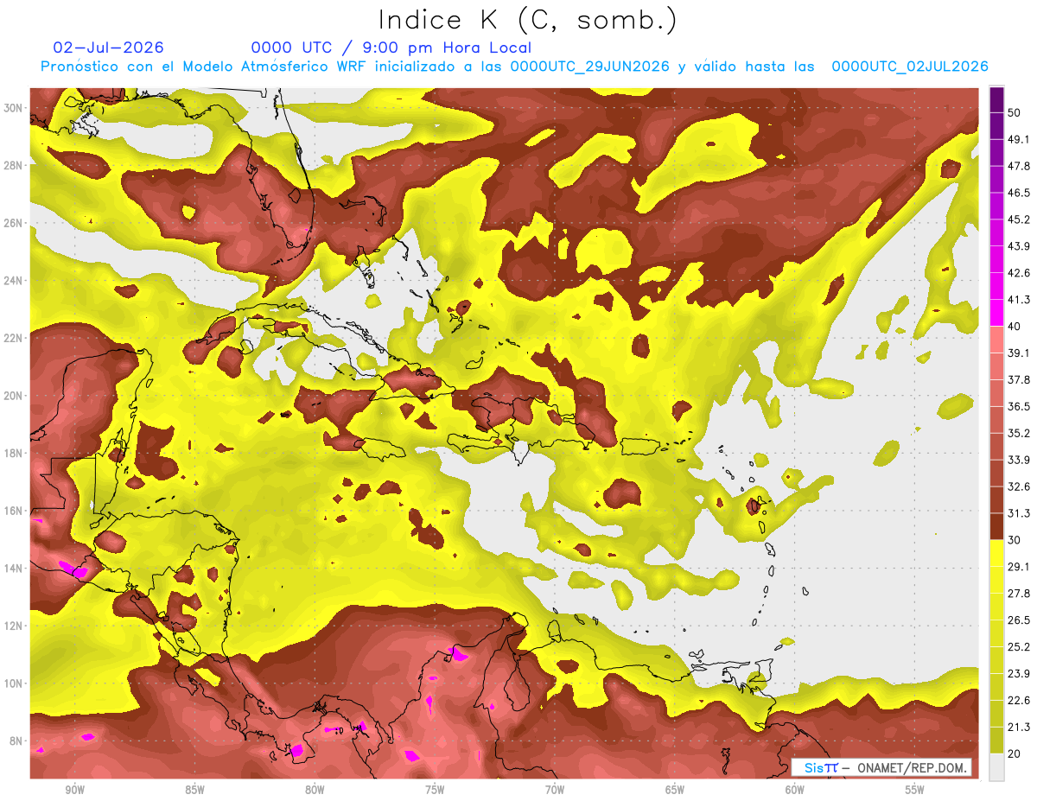
Task: Select the legend value 40
Action: tap(1015, 327)
